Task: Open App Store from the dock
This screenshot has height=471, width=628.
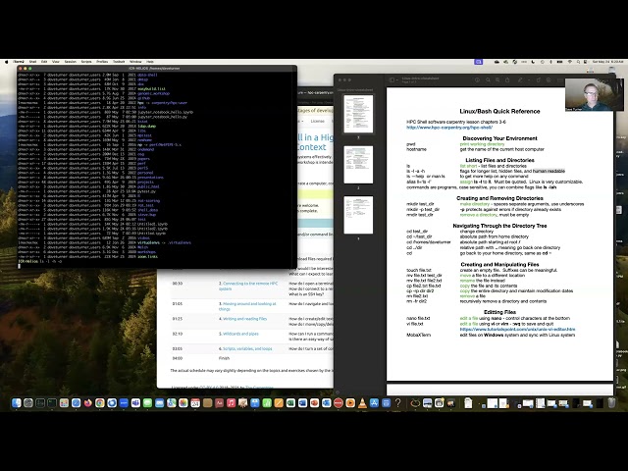Action: click(374, 402)
